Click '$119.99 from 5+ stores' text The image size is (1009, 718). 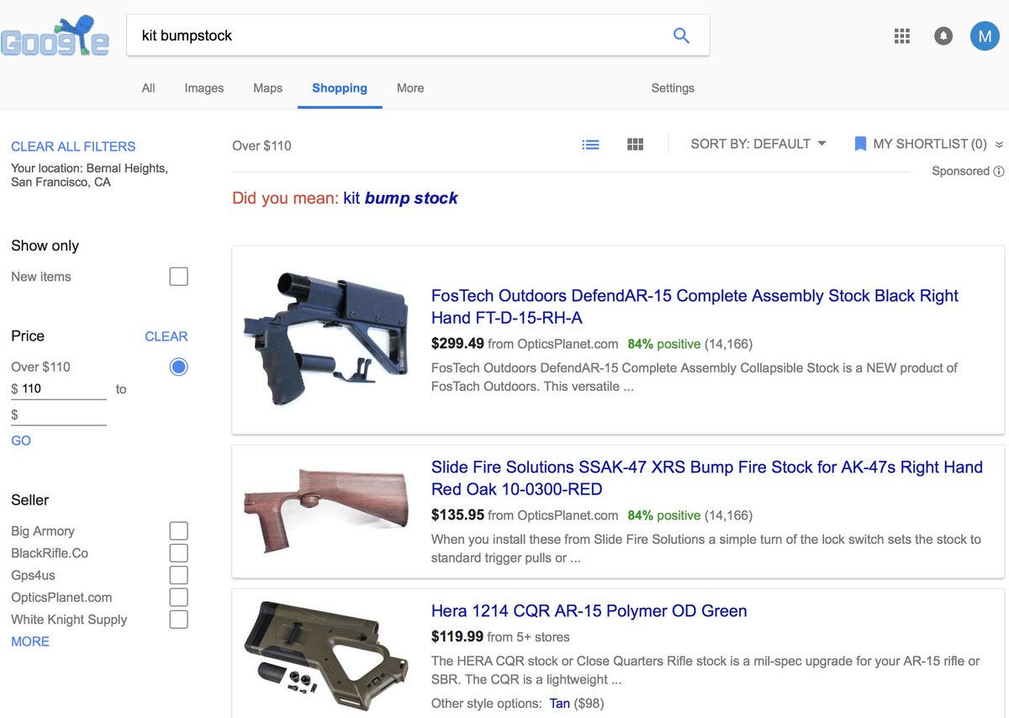click(500, 636)
